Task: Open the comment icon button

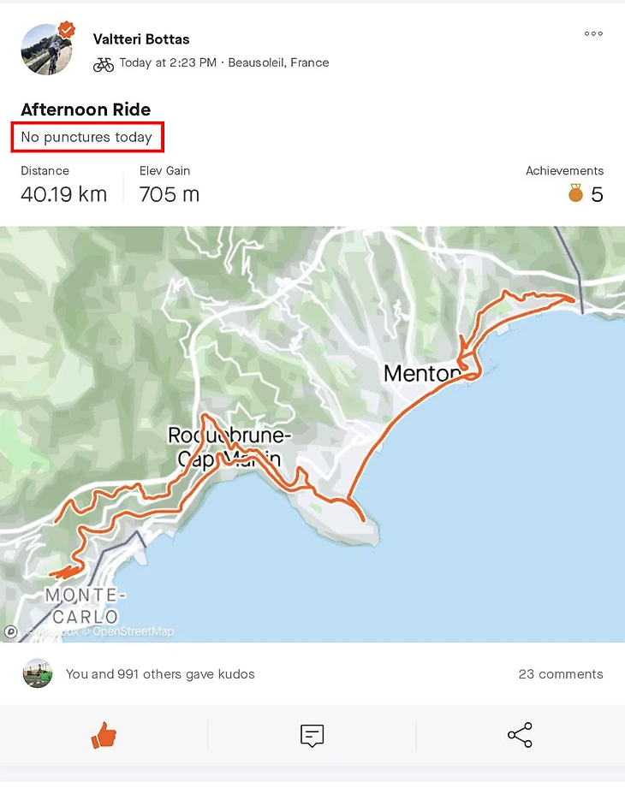Action: [x=312, y=735]
